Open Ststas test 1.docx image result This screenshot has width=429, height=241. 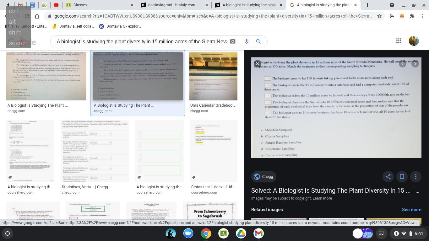click(214, 151)
